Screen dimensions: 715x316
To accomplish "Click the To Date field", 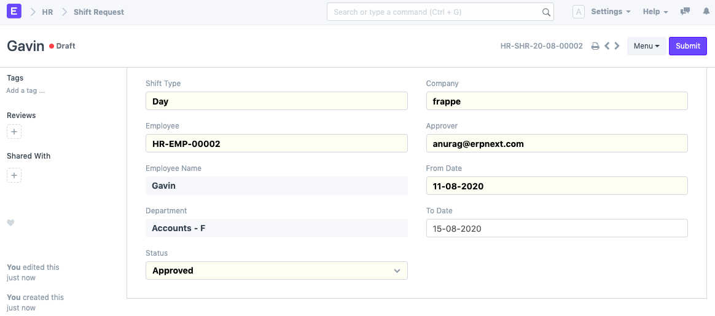I will tap(557, 228).
